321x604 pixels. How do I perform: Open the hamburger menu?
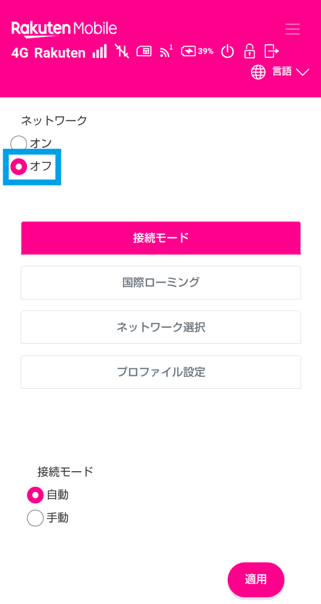coord(293,28)
